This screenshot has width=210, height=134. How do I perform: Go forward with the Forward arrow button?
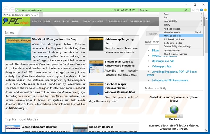[12, 10]
